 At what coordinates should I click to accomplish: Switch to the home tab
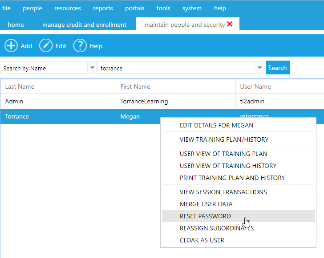[16, 25]
